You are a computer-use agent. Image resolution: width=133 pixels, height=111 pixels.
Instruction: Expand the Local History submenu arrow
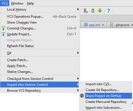(78, 9)
